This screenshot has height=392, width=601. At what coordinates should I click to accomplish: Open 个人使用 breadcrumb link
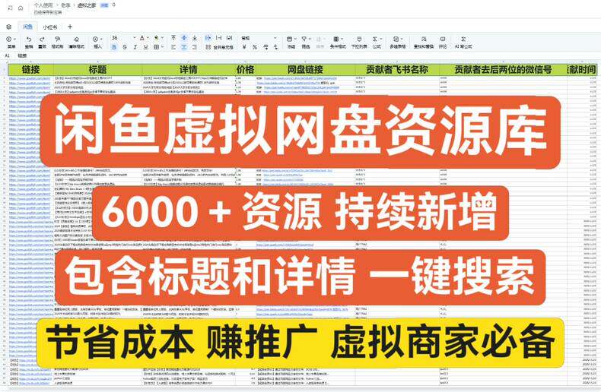tap(43, 5)
